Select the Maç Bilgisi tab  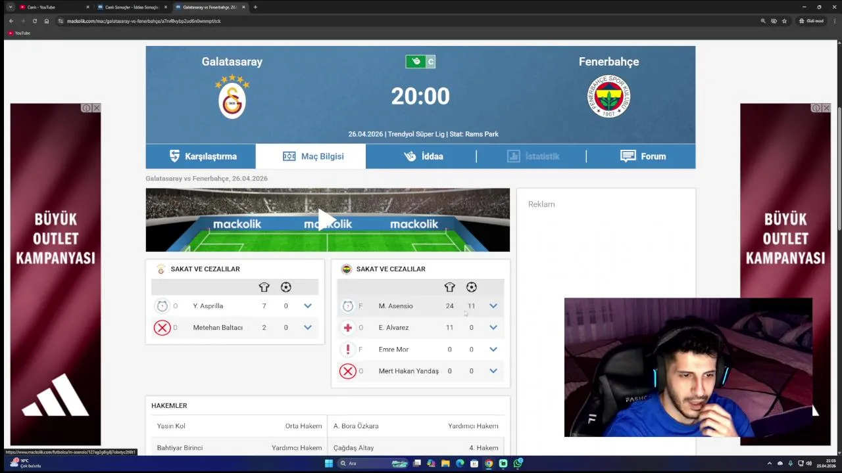(x=310, y=156)
